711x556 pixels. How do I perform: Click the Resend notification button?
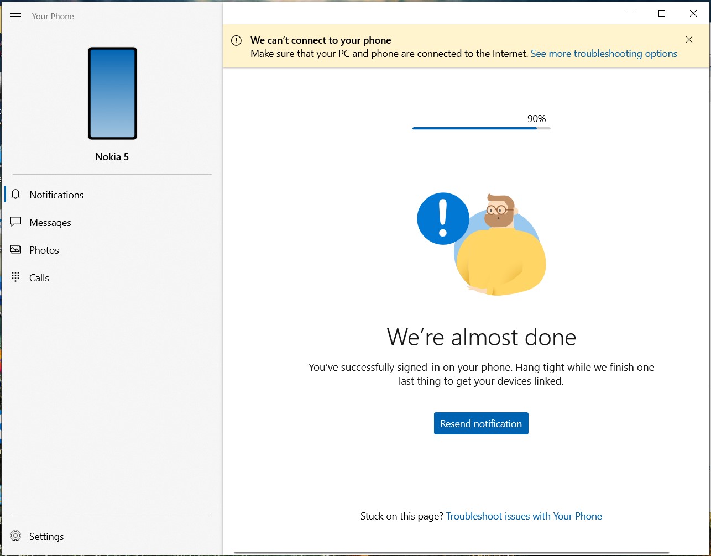tap(481, 423)
